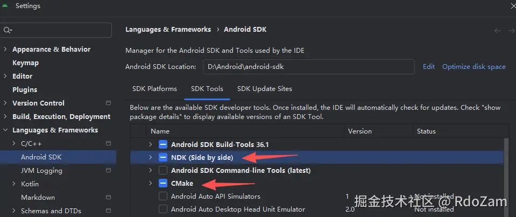Click the Edit link for SDK location
This screenshot has width=516, height=217.
(428, 67)
